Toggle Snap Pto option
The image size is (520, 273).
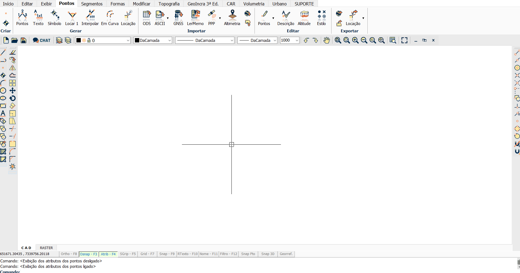click(x=248, y=254)
